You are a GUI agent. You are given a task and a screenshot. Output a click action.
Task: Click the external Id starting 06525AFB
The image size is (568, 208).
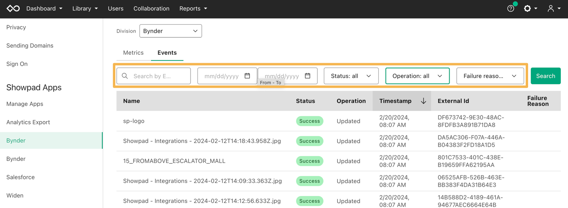click(471, 181)
